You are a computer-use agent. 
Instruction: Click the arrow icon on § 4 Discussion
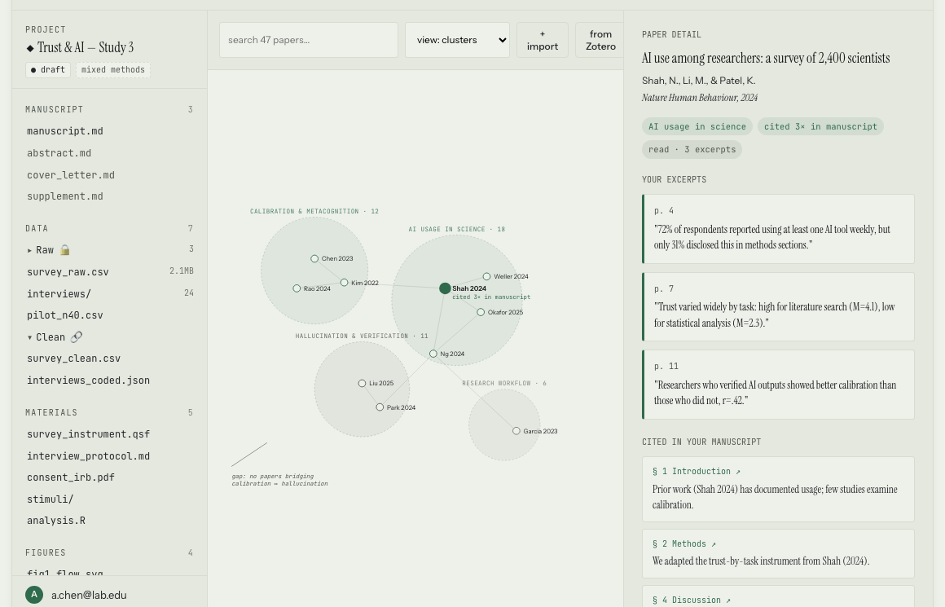tap(727, 600)
